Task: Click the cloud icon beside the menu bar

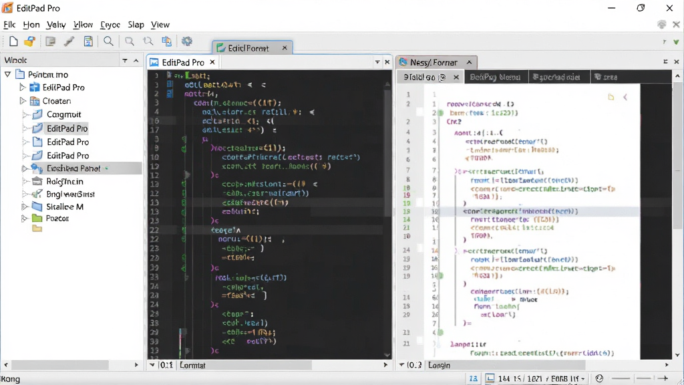Action: click(662, 25)
